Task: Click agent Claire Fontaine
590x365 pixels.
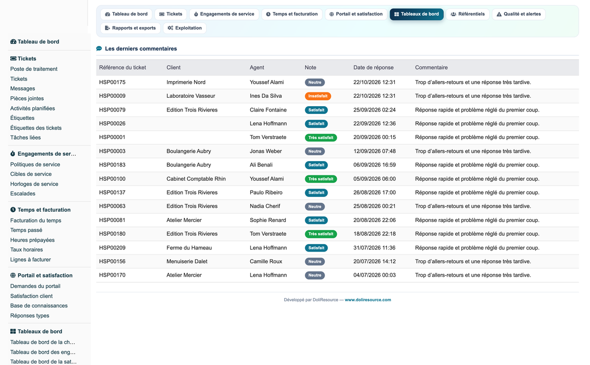Action: (268, 110)
